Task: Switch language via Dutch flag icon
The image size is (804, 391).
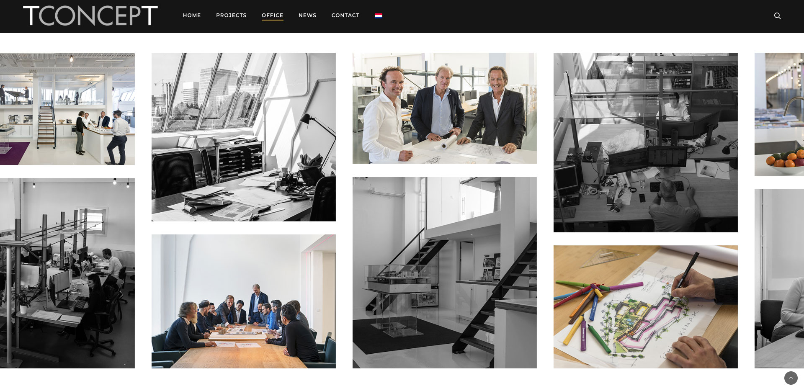Action: [379, 15]
